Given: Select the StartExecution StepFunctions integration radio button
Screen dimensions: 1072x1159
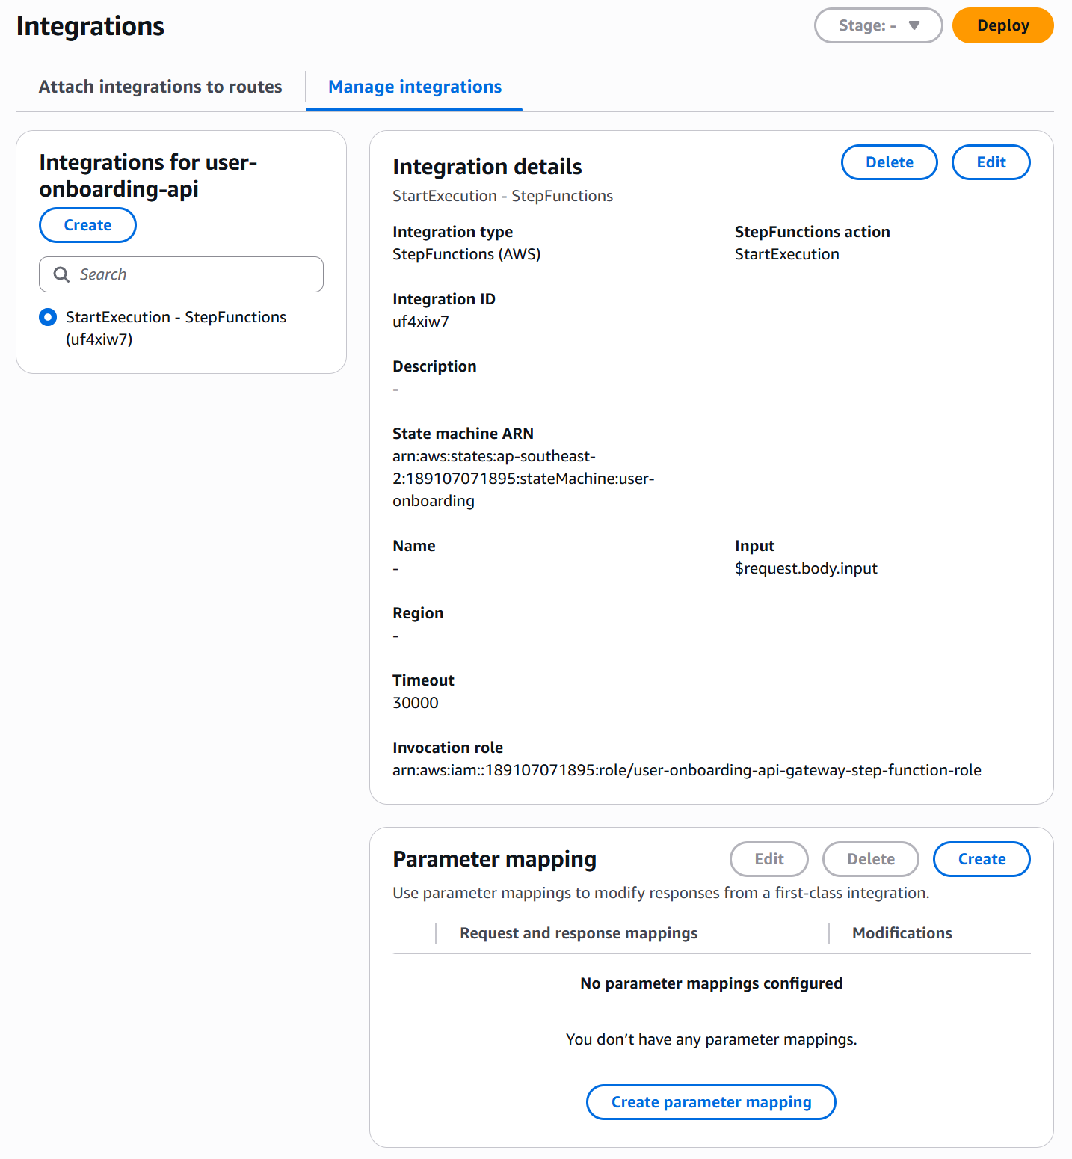Looking at the screenshot, I should (47, 317).
